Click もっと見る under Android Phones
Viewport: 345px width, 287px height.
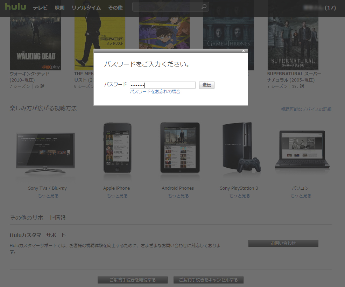[178, 196]
